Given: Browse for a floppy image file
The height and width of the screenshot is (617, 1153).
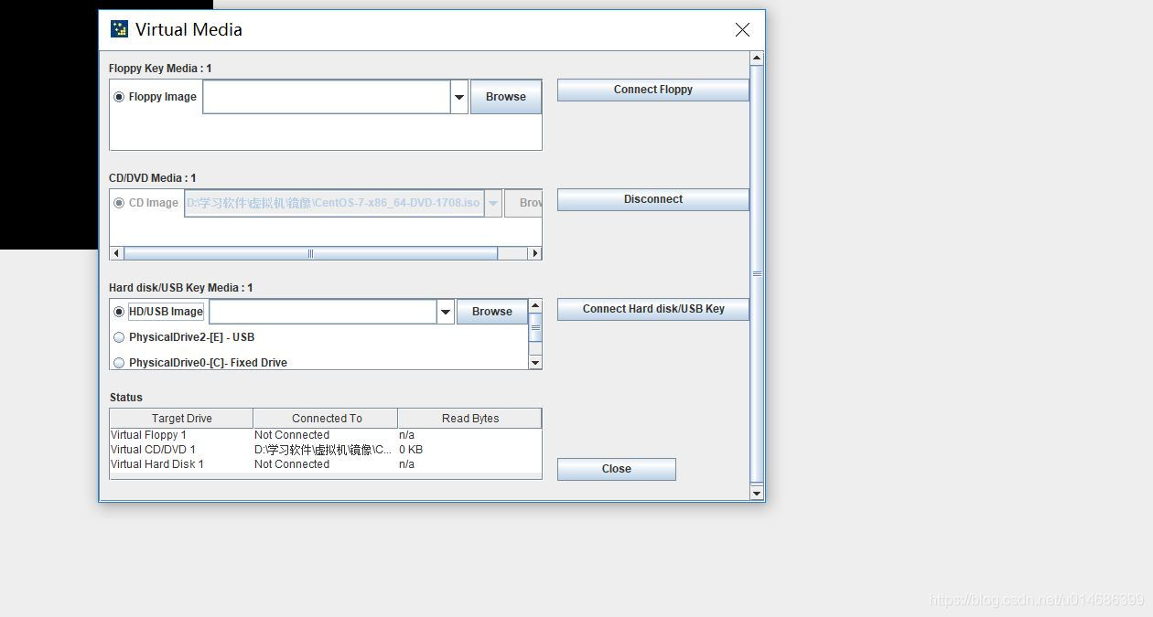Looking at the screenshot, I should point(506,97).
